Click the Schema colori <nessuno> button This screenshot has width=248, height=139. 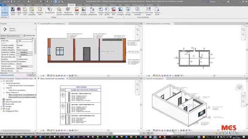24,66
